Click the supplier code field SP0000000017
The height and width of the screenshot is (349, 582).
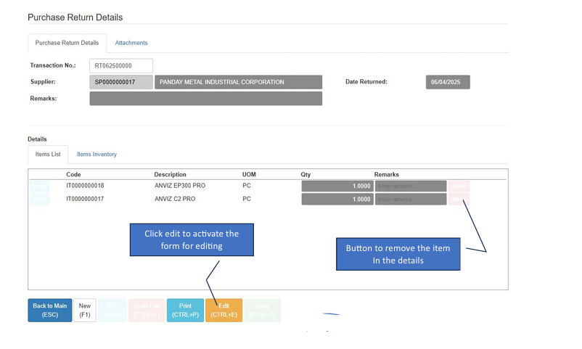[121, 82]
